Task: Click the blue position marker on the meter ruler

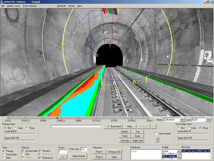Action: 57,118
